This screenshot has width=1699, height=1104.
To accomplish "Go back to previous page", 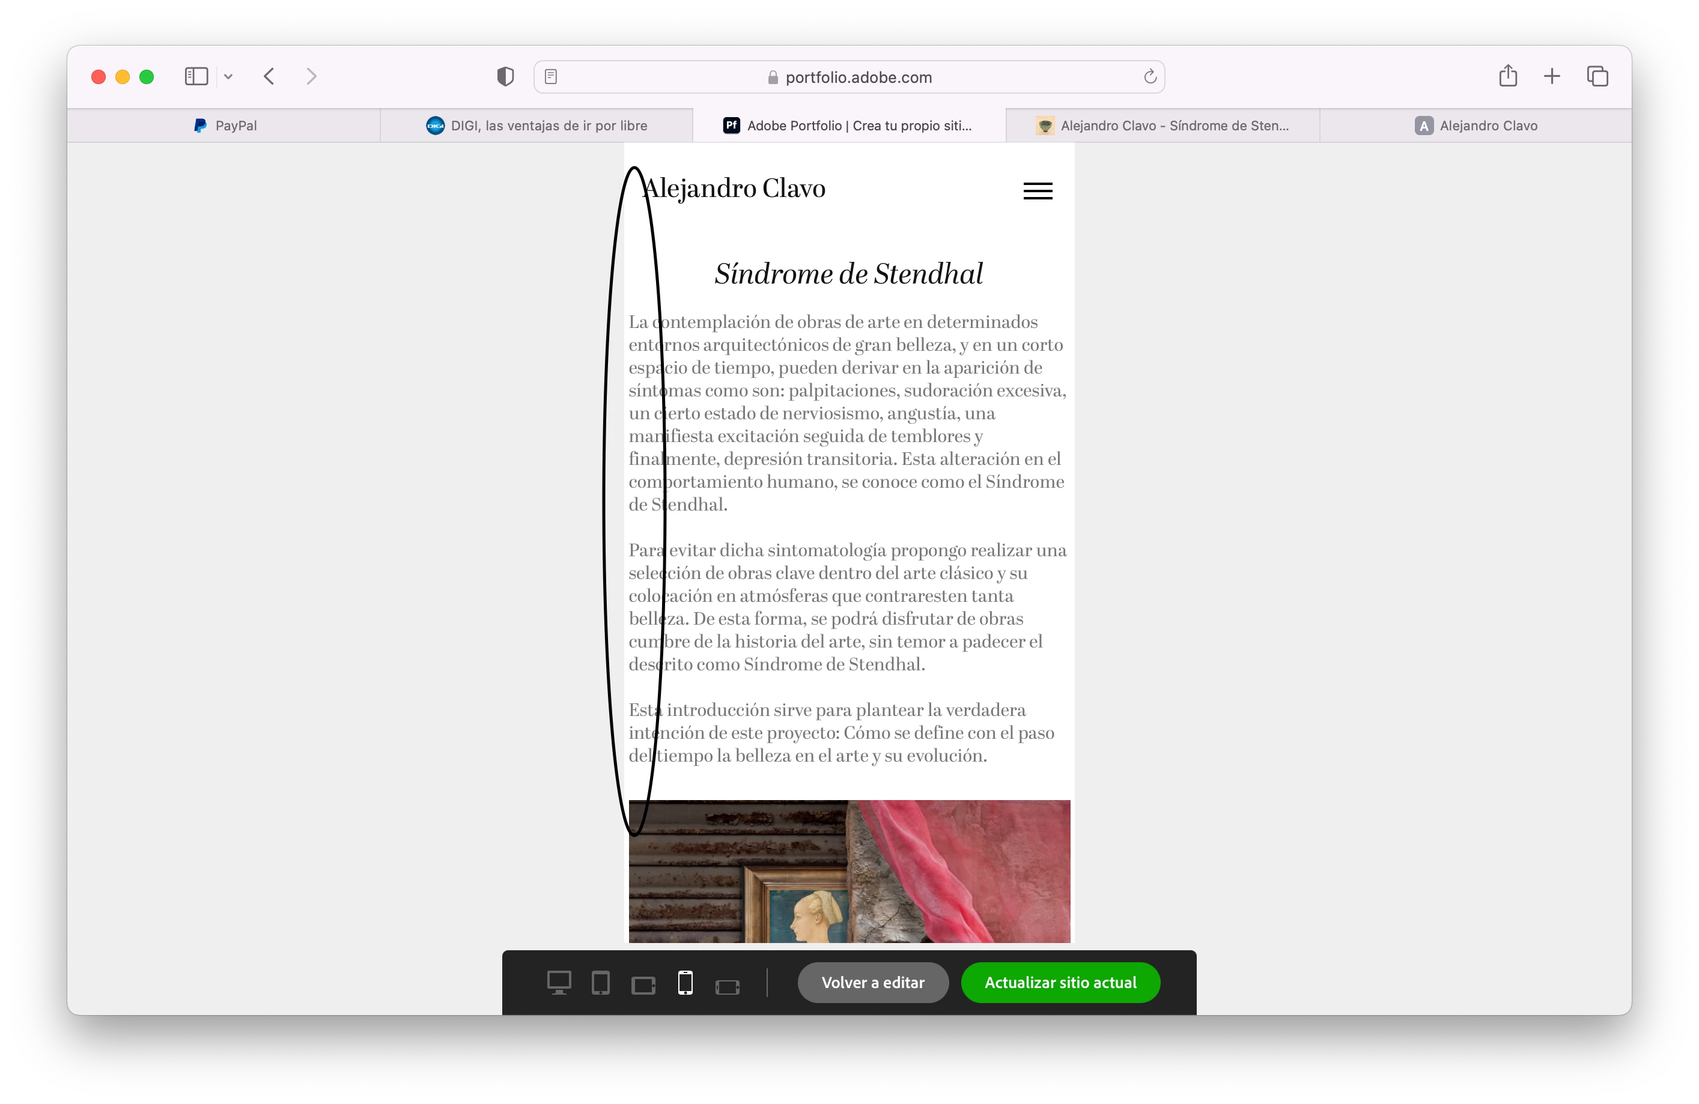I will point(269,76).
